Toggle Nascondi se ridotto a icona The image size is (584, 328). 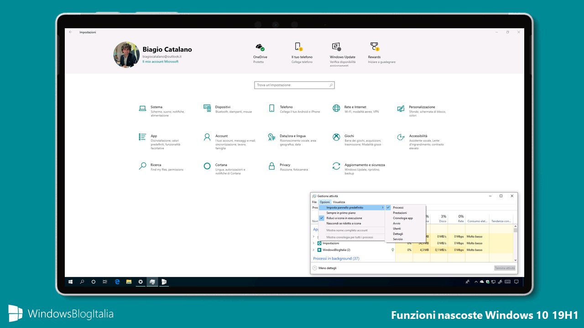click(352, 223)
